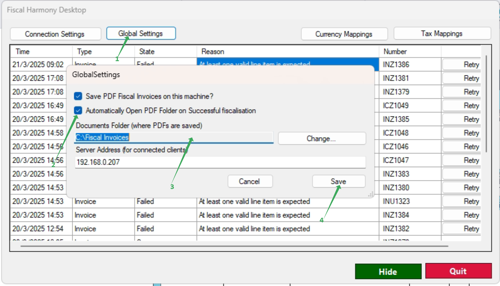
Task: Select the cell INZ1381
Action: click(x=410, y=78)
